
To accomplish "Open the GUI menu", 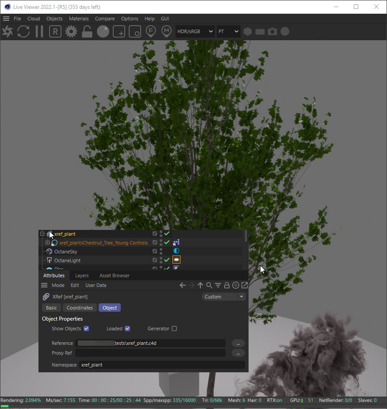I will 165,19.
